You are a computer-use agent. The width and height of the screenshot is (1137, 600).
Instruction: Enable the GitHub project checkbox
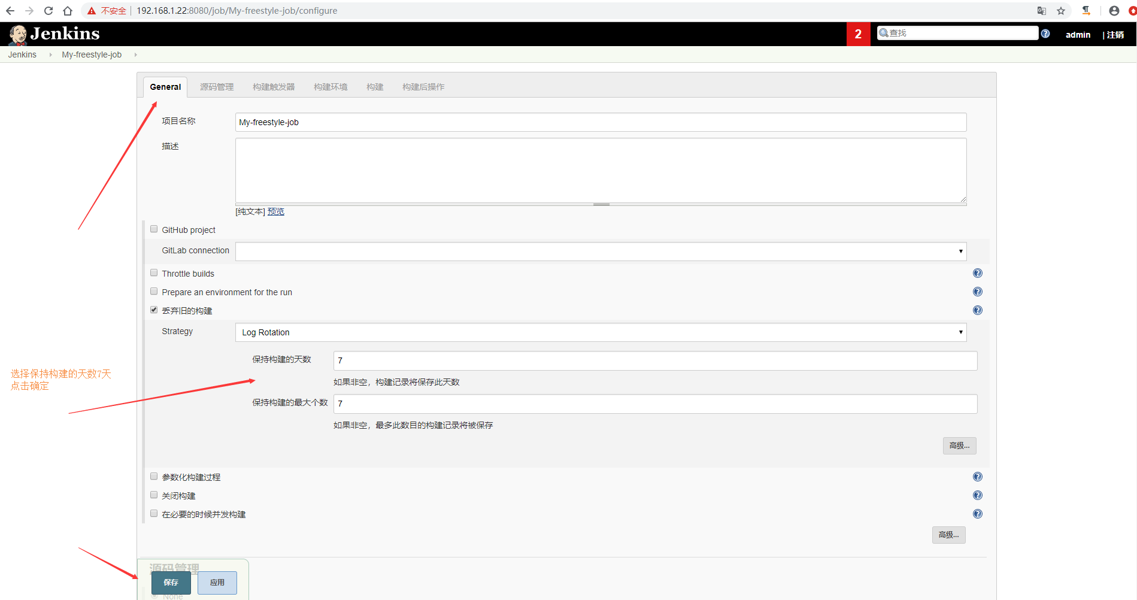[154, 229]
